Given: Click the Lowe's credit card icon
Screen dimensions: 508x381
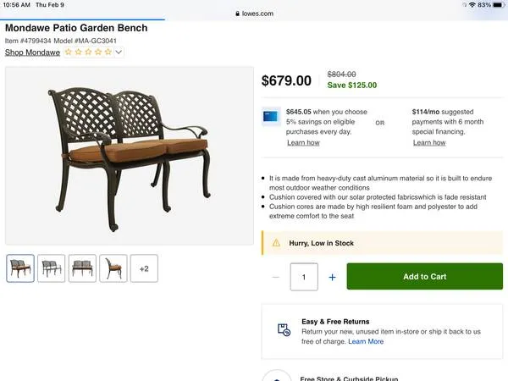Looking at the screenshot, I should [x=270, y=116].
